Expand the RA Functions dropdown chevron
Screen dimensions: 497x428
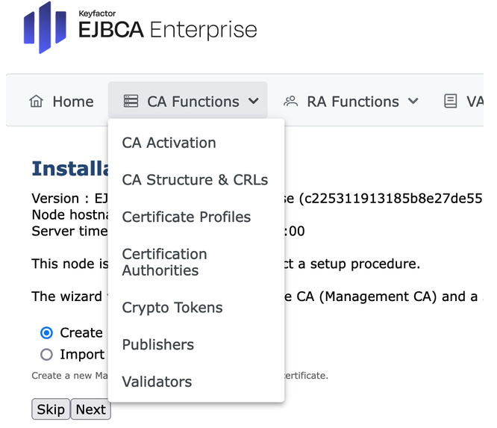pyautogui.click(x=413, y=102)
